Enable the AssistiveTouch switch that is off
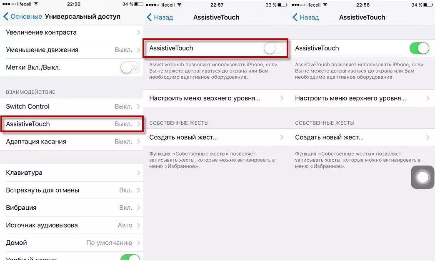The image size is (435, 261). pos(273,48)
